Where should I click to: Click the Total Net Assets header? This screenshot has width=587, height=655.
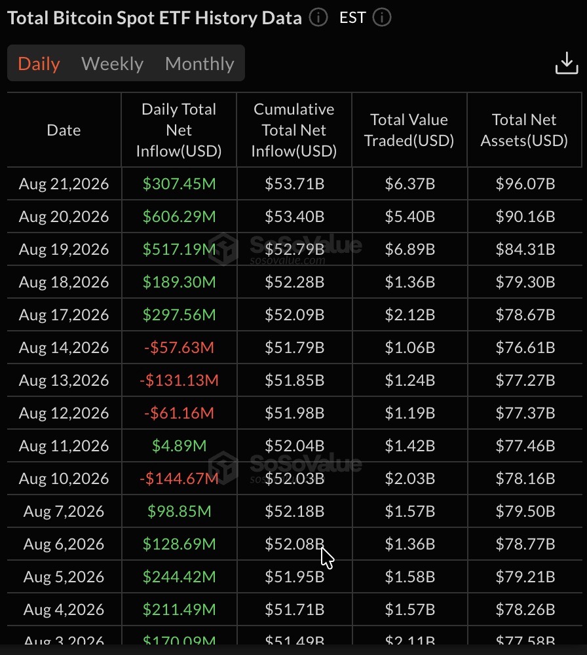[524, 130]
